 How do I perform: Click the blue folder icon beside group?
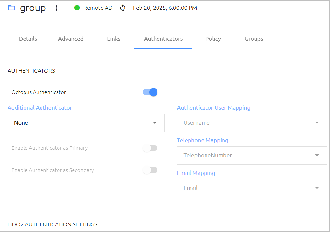pos(11,8)
